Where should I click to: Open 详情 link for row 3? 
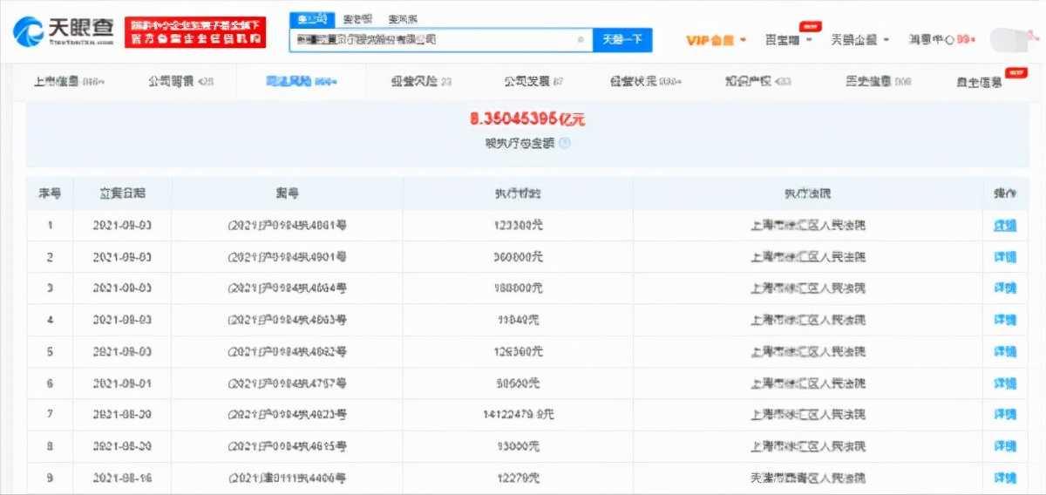[1005, 288]
